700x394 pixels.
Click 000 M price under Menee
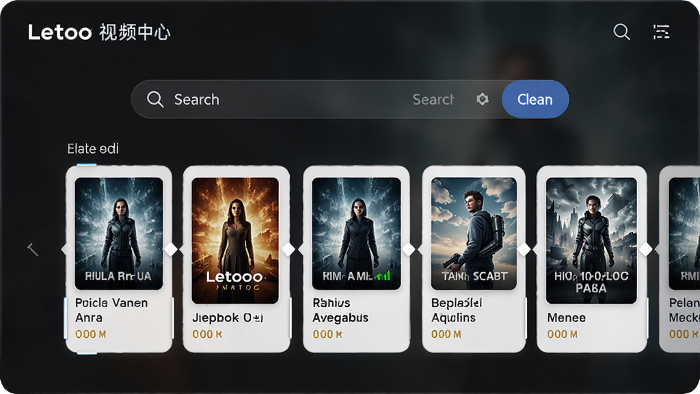[x=562, y=334]
